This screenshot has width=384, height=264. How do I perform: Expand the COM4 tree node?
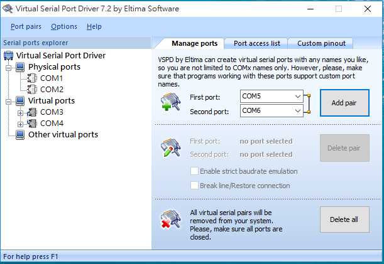point(20,124)
